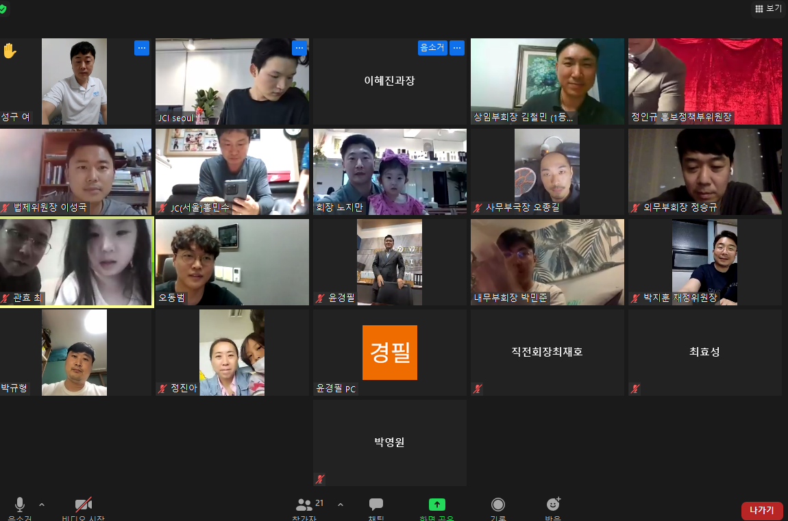Open reactions smiley icon
Screen dimensions: 788x521
click(x=553, y=504)
